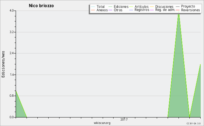Select the Discusiones legend label
Screen dimensions: 204x126
[164, 6]
